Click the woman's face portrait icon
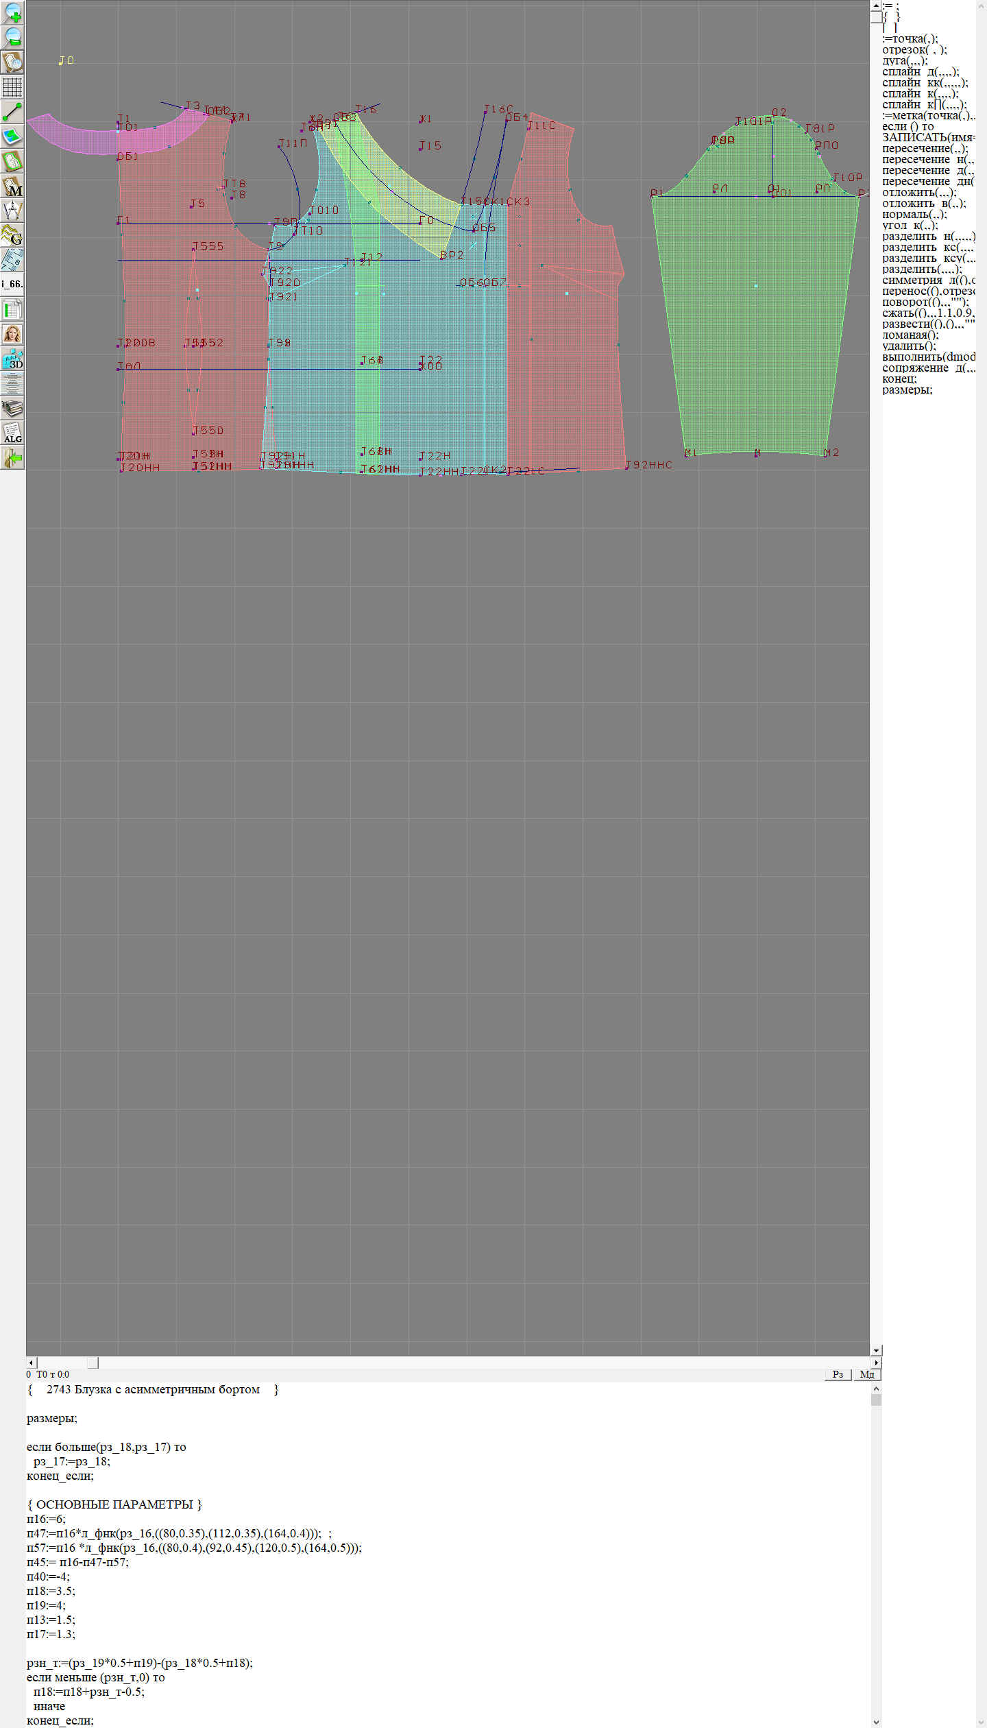The image size is (987, 1728). coord(12,334)
